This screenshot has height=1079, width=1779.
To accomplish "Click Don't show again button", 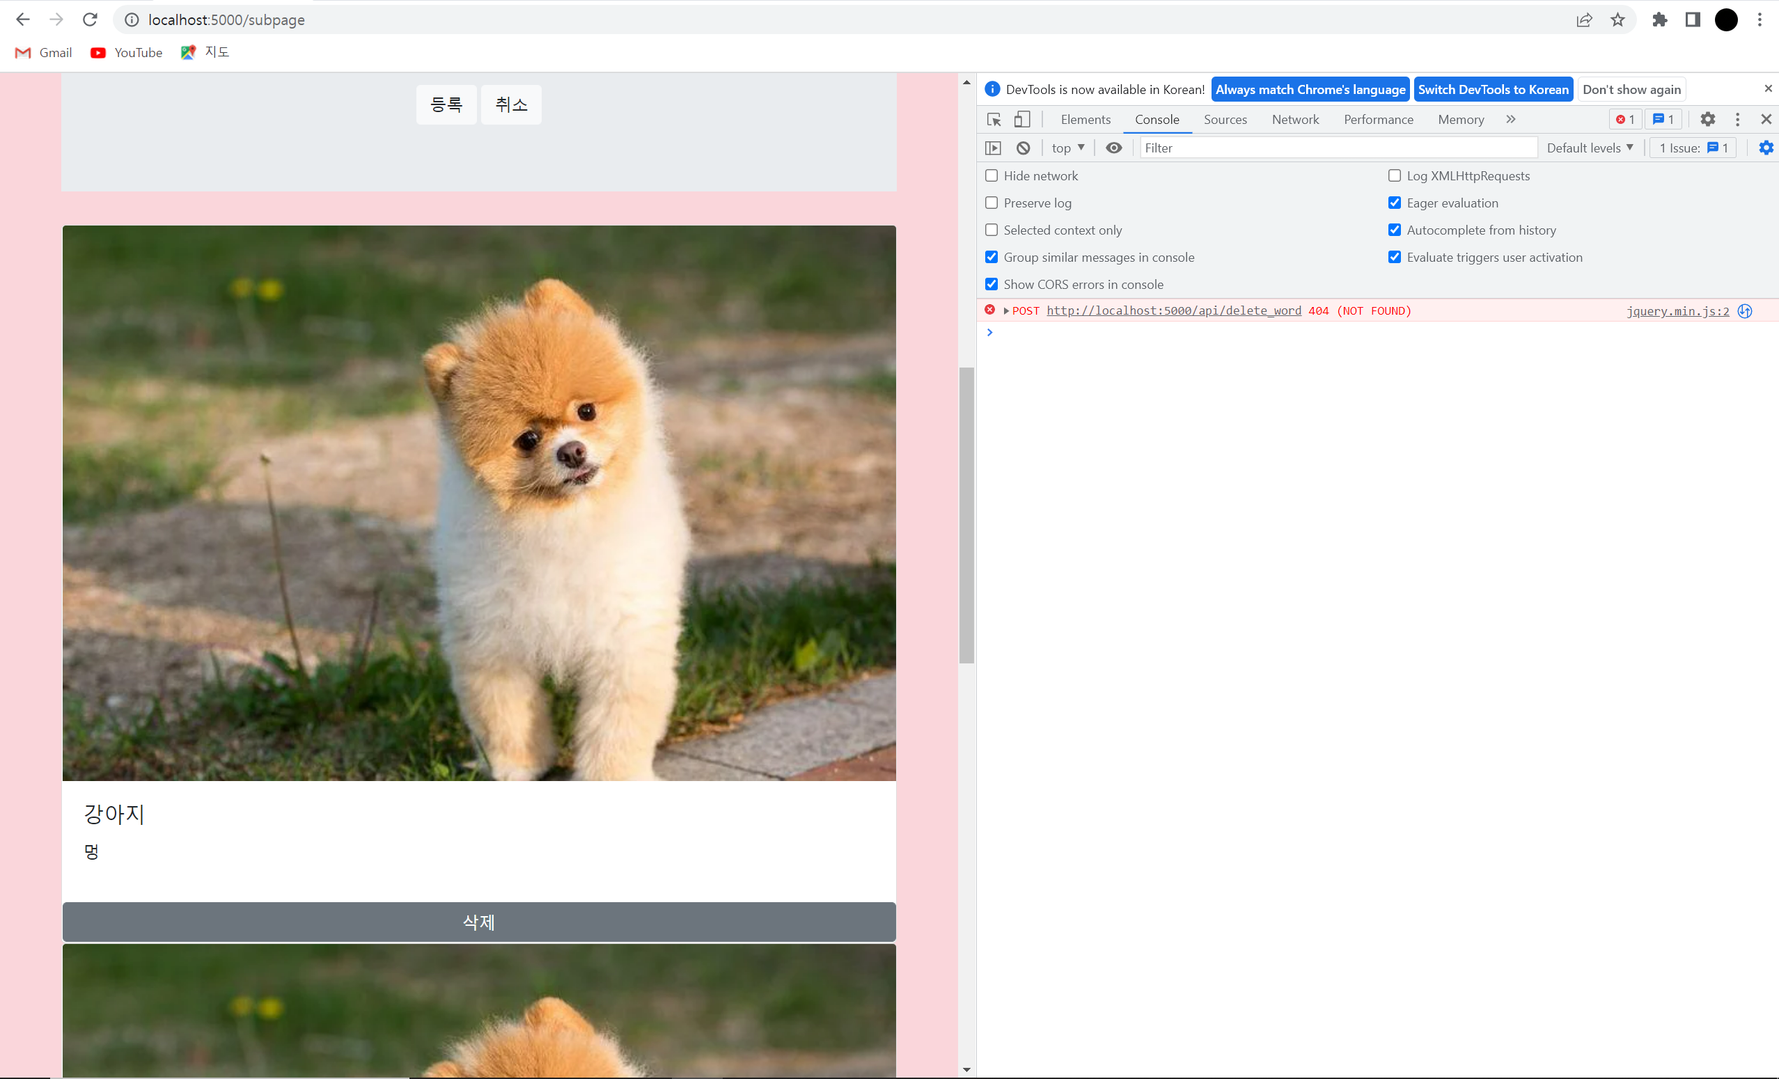I will tap(1631, 90).
